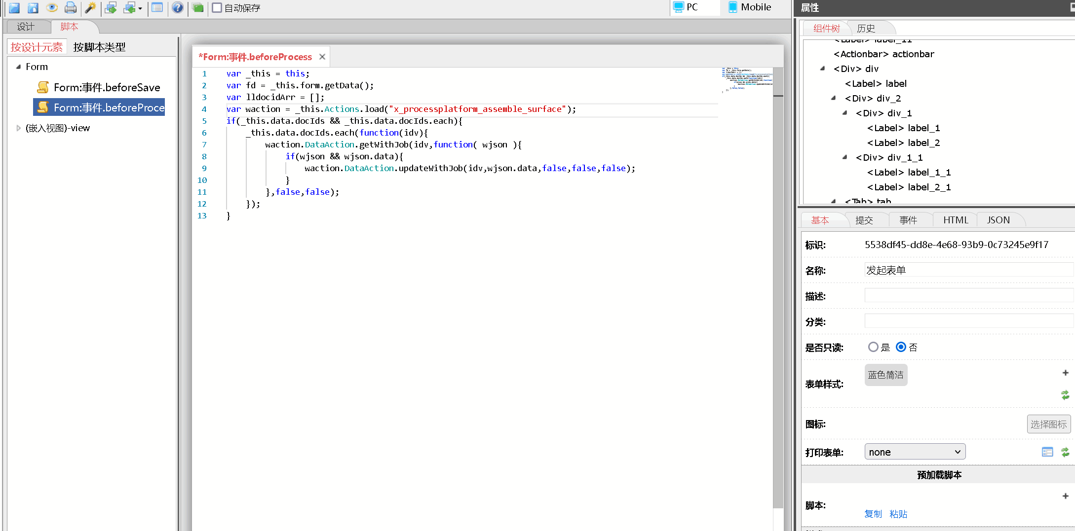
Task: Collapse the Form node in script tree
Action: tap(19, 67)
